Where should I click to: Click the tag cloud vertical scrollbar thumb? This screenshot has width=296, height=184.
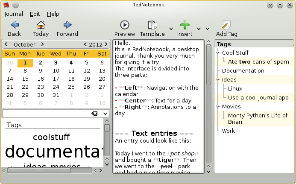[x=107, y=128]
